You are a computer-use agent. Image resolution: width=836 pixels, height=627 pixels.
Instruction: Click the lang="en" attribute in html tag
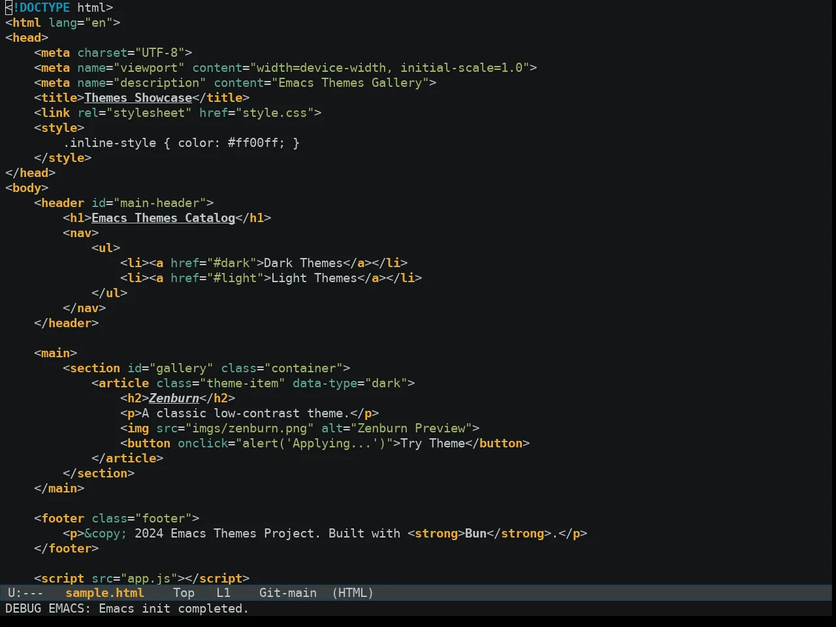(x=81, y=23)
